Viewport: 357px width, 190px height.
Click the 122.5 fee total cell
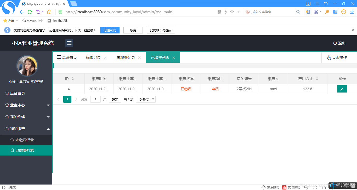pos(308,89)
